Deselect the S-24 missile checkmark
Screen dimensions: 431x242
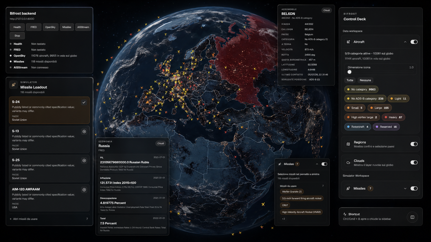[x=84, y=102]
